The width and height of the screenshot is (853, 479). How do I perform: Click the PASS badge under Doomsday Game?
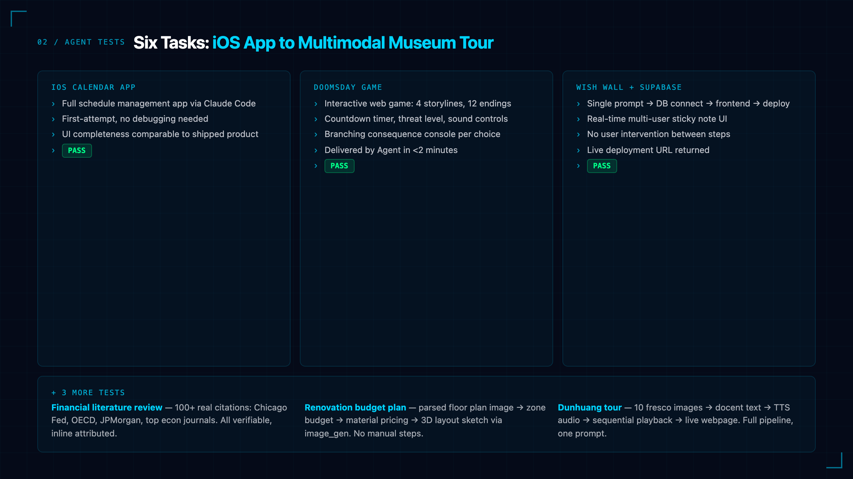click(339, 166)
